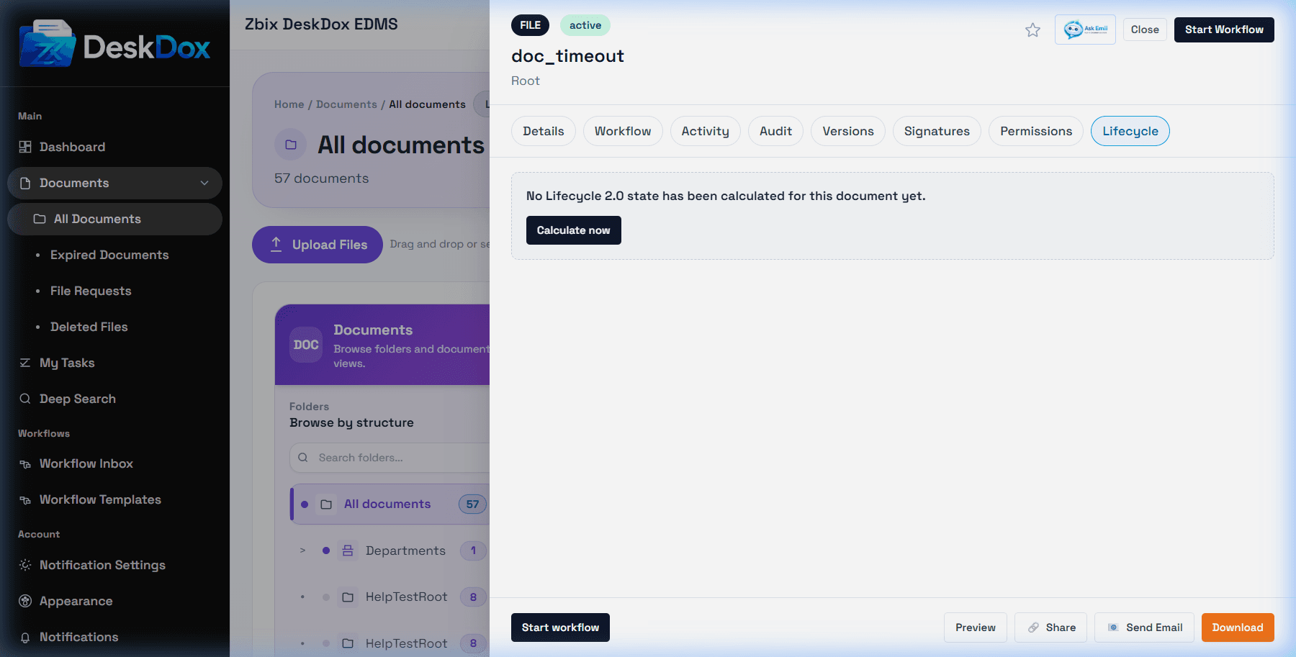Click the search icon in folder search box
The height and width of the screenshot is (657, 1296).
(303, 458)
